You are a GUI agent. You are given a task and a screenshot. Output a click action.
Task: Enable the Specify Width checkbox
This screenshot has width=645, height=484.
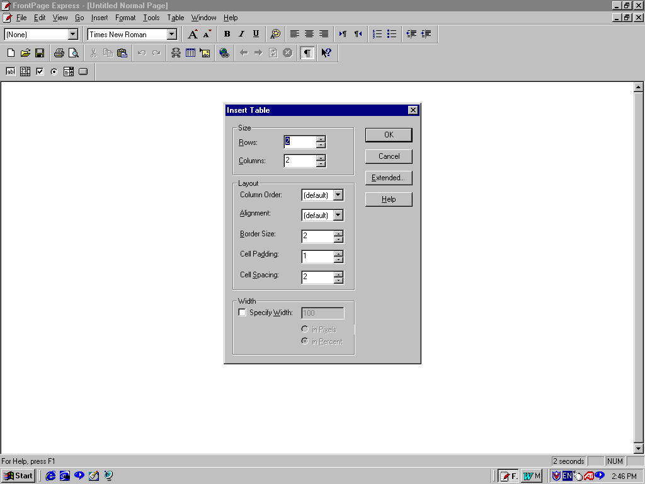[x=243, y=313]
